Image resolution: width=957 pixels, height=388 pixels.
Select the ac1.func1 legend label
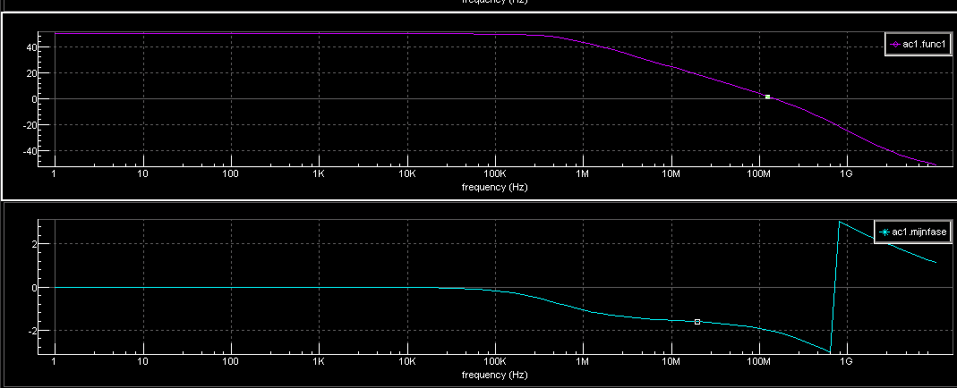(x=921, y=44)
